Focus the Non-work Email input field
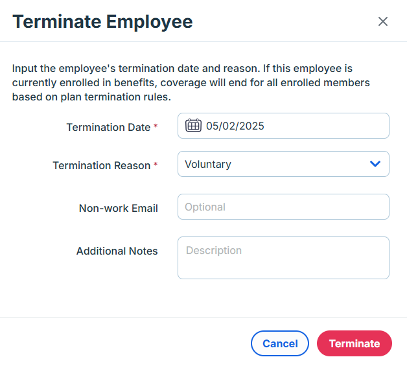The height and width of the screenshot is (368, 407). click(x=283, y=207)
